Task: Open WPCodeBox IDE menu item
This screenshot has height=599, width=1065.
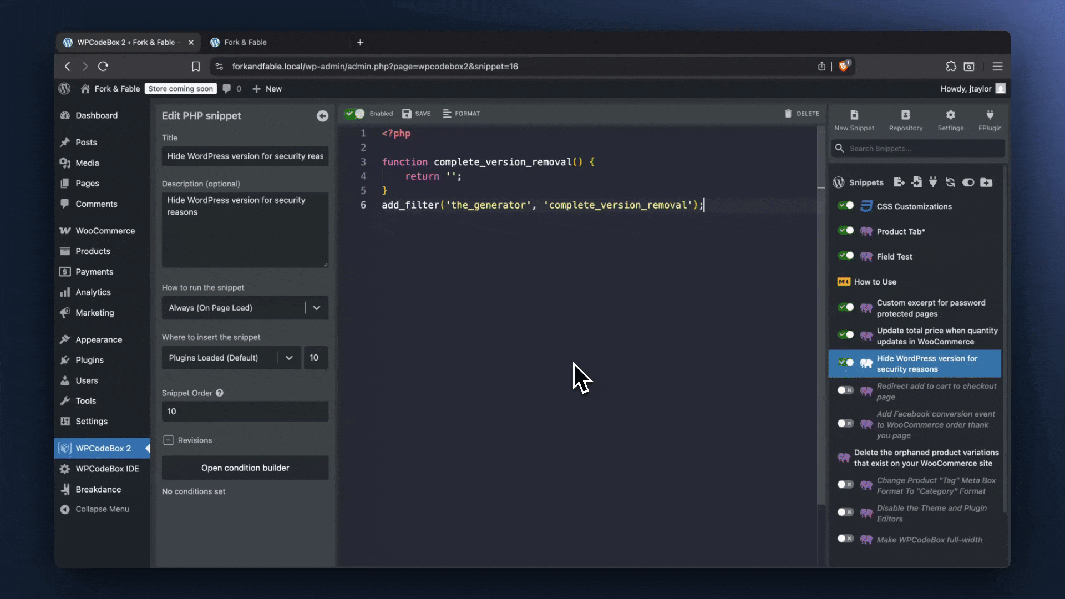Action: click(102, 469)
